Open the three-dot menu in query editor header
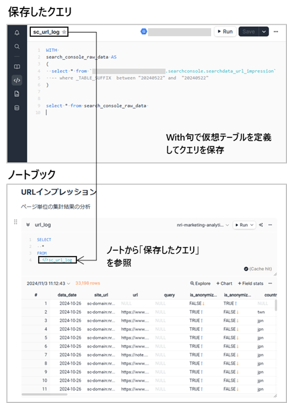Image resolution: width=287 pixels, height=403 pixels. pyautogui.click(x=276, y=32)
